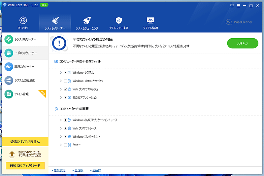Click the システムの軽量化 Windows icon
The height and width of the screenshot is (176, 264).
pos(9,80)
